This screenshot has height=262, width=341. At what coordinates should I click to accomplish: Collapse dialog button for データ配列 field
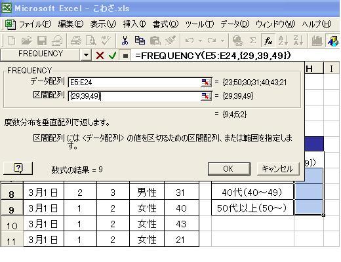(x=206, y=83)
